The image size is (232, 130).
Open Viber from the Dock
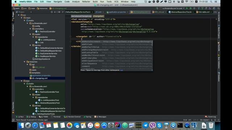coord(152,125)
